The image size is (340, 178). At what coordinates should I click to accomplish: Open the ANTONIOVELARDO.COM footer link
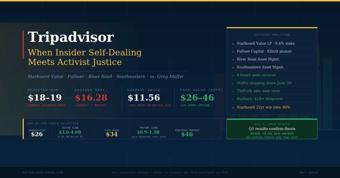coord(43,173)
